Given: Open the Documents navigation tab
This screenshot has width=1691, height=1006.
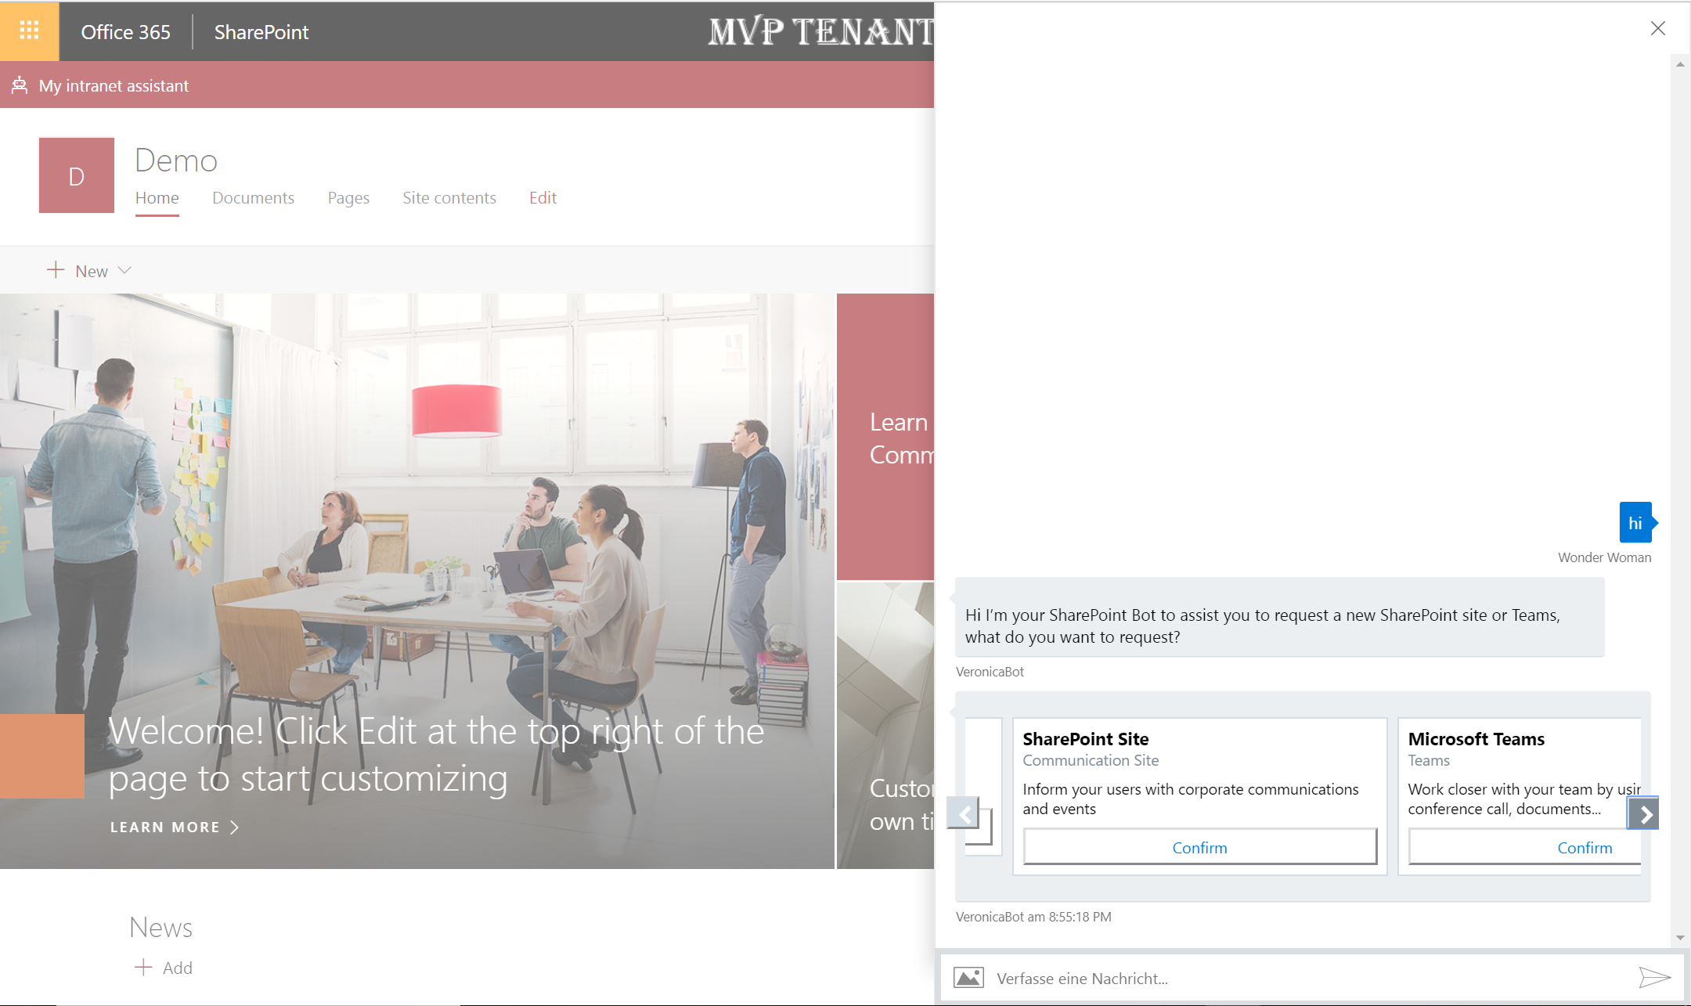Looking at the screenshot, I should pos(253,198).
